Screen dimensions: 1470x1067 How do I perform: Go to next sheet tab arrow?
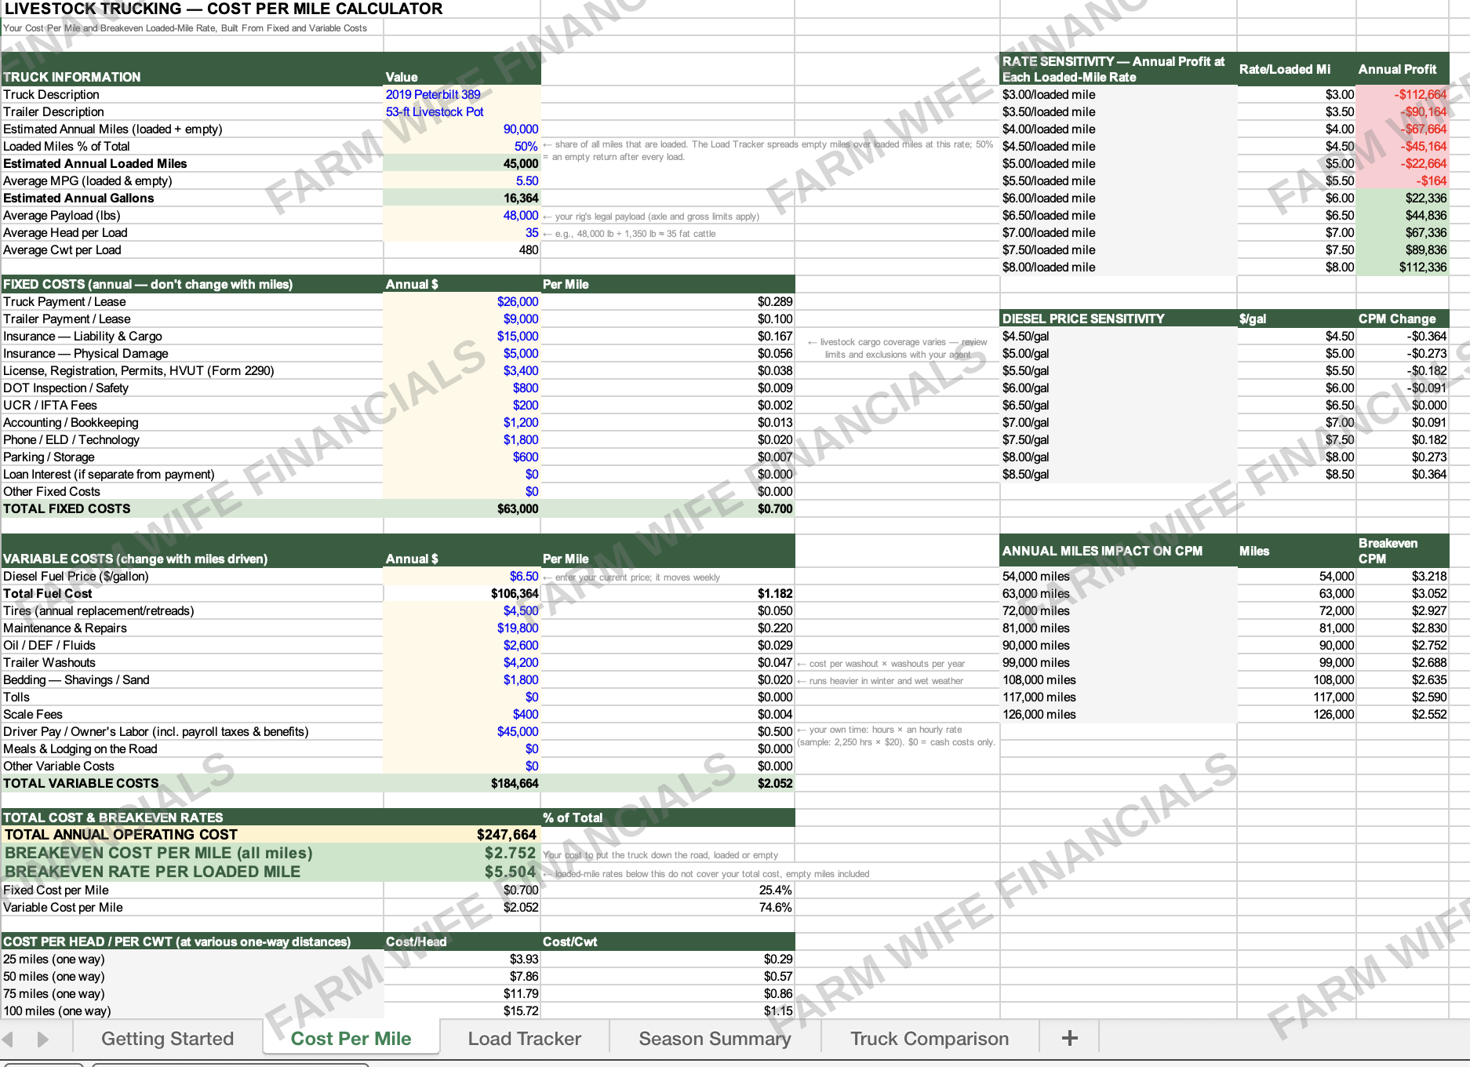tap(43, 1040)
